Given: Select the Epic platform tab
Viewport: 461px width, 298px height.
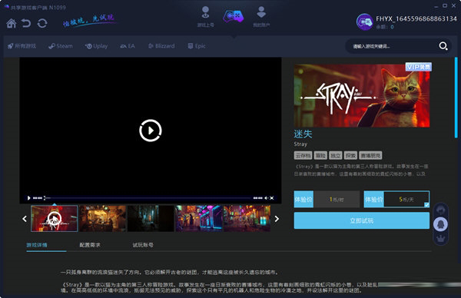Looking at the screenshot, I should (197, 46).
